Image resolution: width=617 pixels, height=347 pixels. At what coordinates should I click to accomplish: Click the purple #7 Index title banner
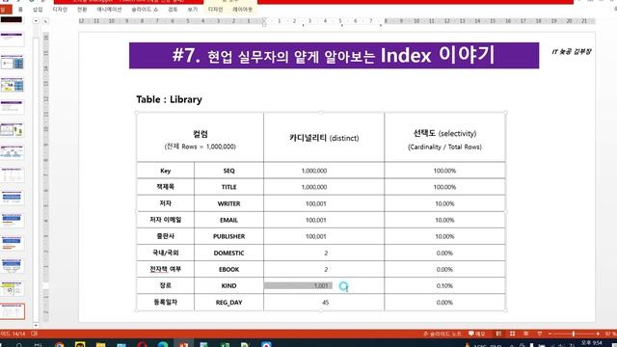click(x=334, y=56)
